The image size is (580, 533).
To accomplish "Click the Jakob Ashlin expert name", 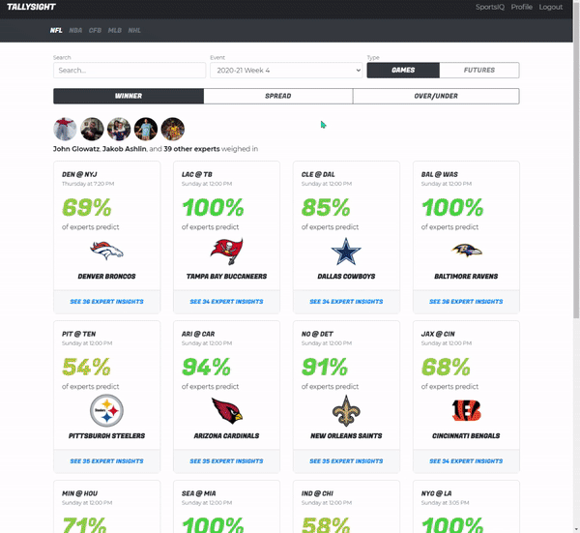I will 125,149.
